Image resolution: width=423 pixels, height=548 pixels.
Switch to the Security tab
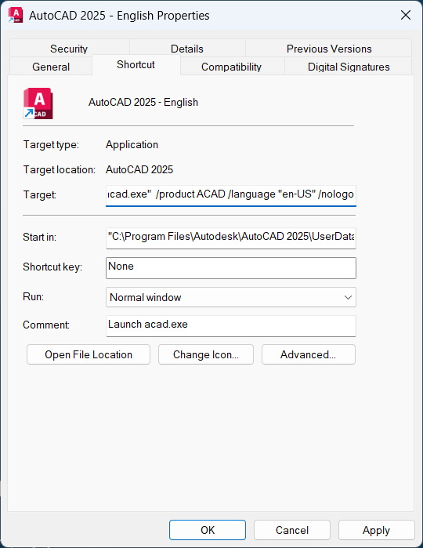(69, 49)
